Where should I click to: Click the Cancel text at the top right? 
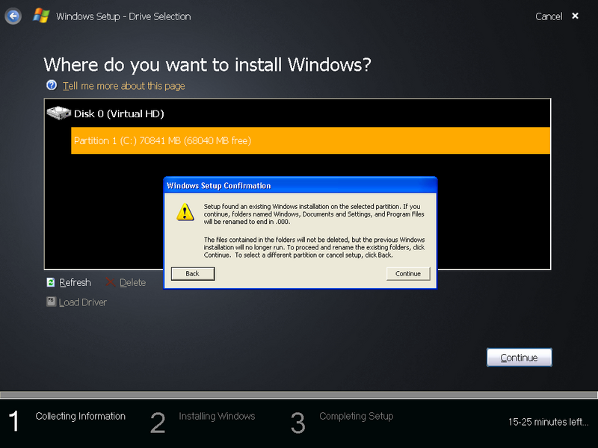click(x=549, y=16)
